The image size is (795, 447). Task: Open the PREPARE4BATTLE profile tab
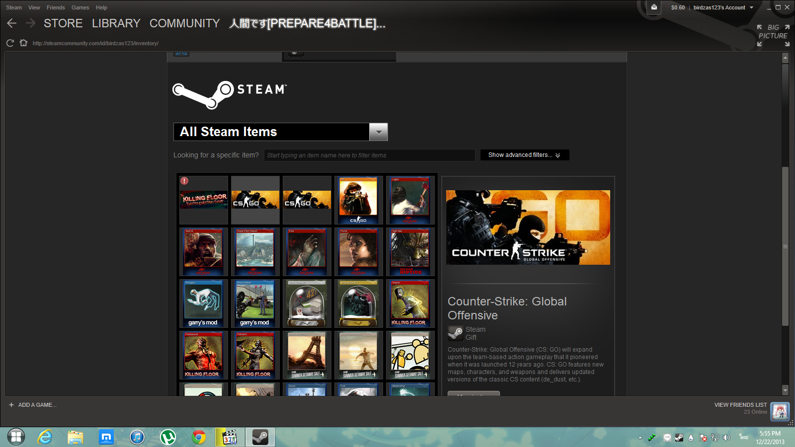click(x=307, y=23)
